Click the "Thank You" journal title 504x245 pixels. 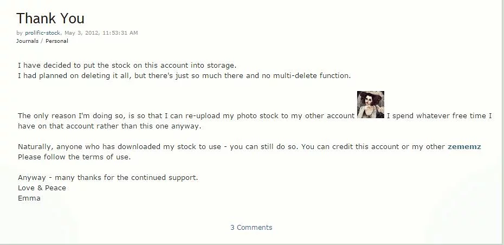coord(50,18)
